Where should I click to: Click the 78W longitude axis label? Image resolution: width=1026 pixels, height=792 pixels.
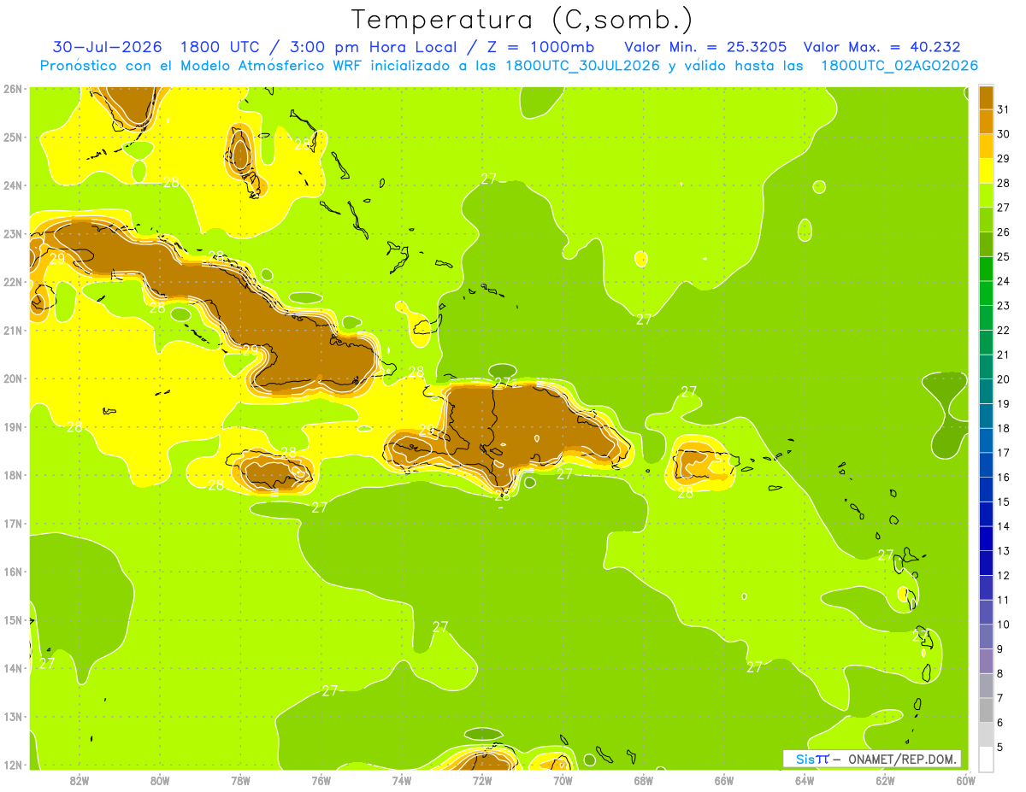(240, 780)
